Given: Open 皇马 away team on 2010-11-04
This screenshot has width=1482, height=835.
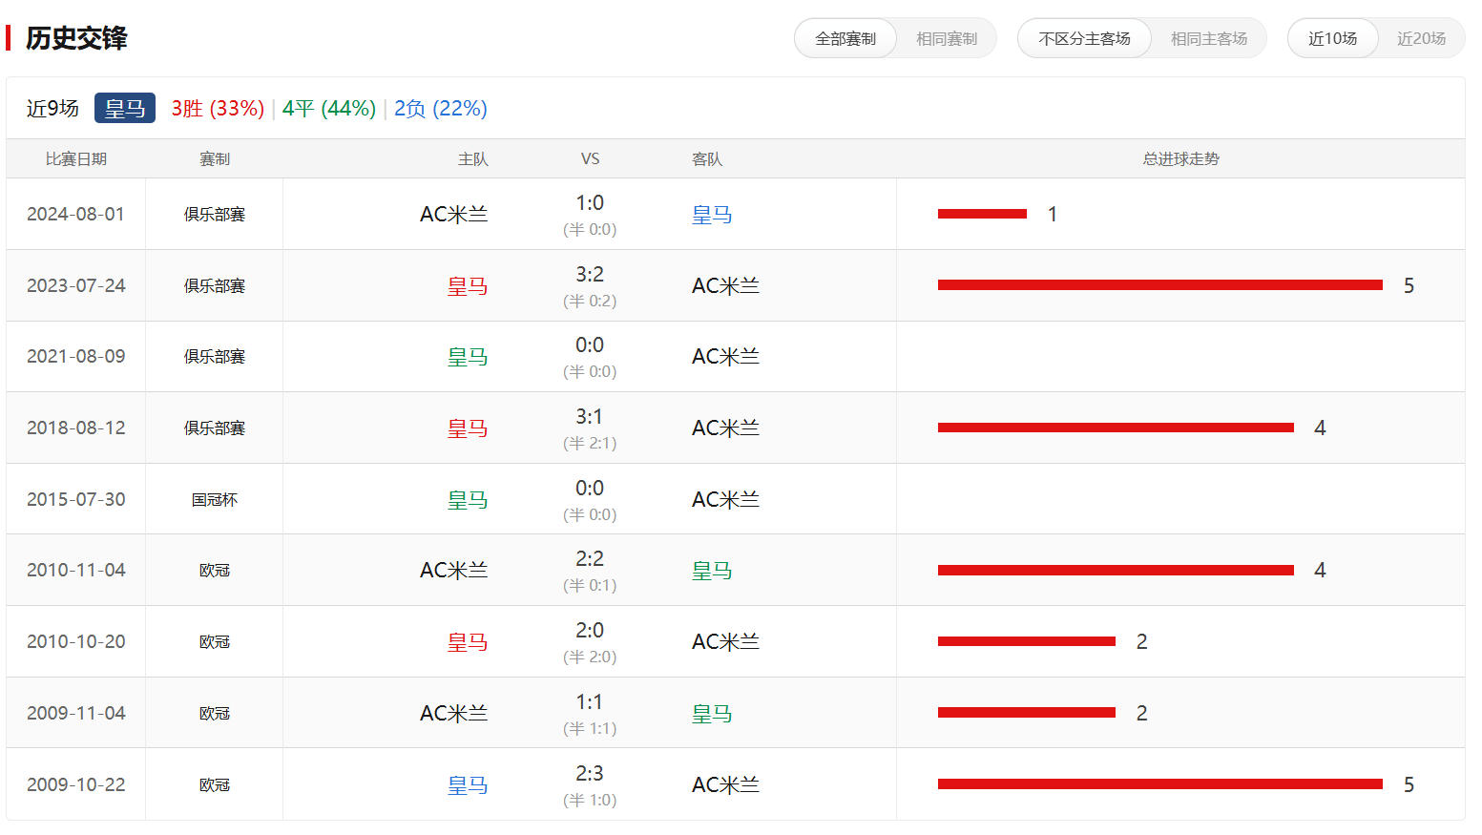Looking at the screenshot, I should [x=712, y=571].
